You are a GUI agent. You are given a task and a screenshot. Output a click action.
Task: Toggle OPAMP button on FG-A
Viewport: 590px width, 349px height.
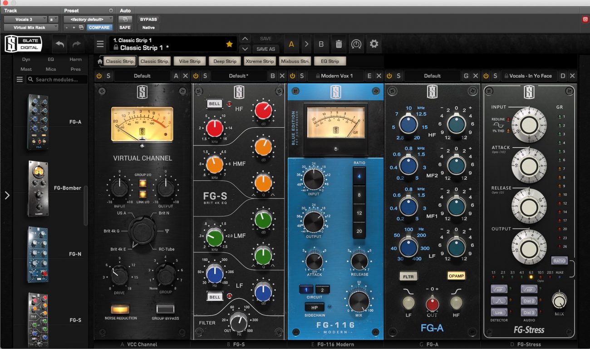(456, 275)
